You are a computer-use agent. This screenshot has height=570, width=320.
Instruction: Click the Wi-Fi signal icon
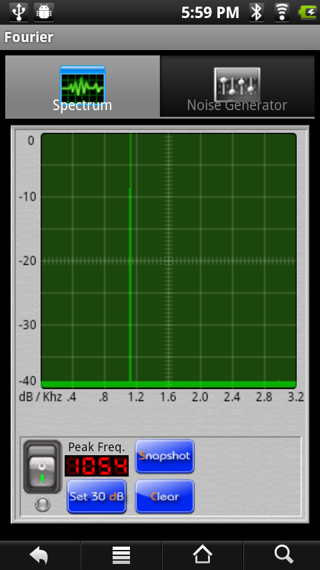pyautogui.click(x=282, y=12)
